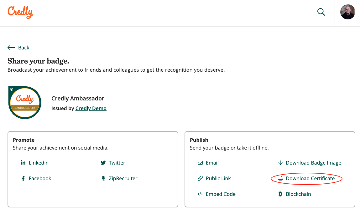The width and height of the screenshot is (360, 214).
Task: Click the Twitter bird icon
Action: click(x=103, y=163)
